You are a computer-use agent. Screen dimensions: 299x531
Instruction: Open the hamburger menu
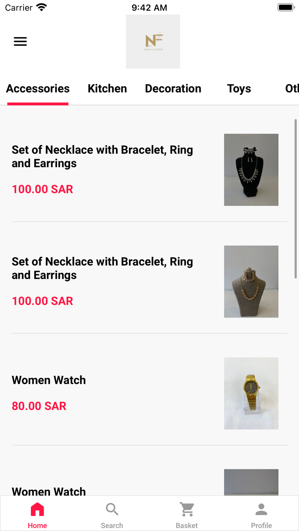(20, 41)
